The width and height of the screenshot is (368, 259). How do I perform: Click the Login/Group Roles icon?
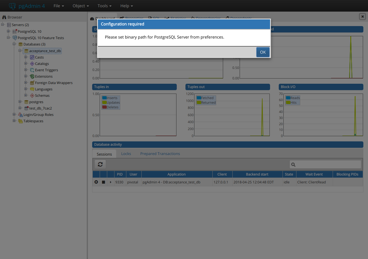[21, 115]
